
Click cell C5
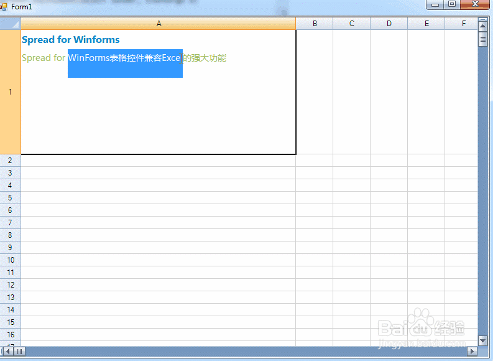[352, 198]
